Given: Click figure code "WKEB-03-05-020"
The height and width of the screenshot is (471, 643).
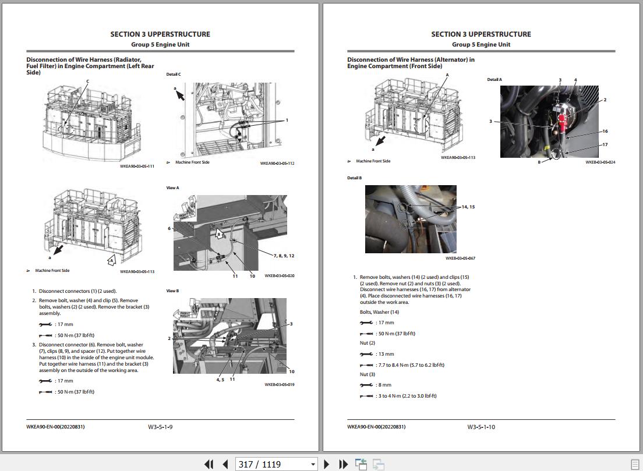Looking at the screenshot, I should pyautogui.click(x=279, y=275).
